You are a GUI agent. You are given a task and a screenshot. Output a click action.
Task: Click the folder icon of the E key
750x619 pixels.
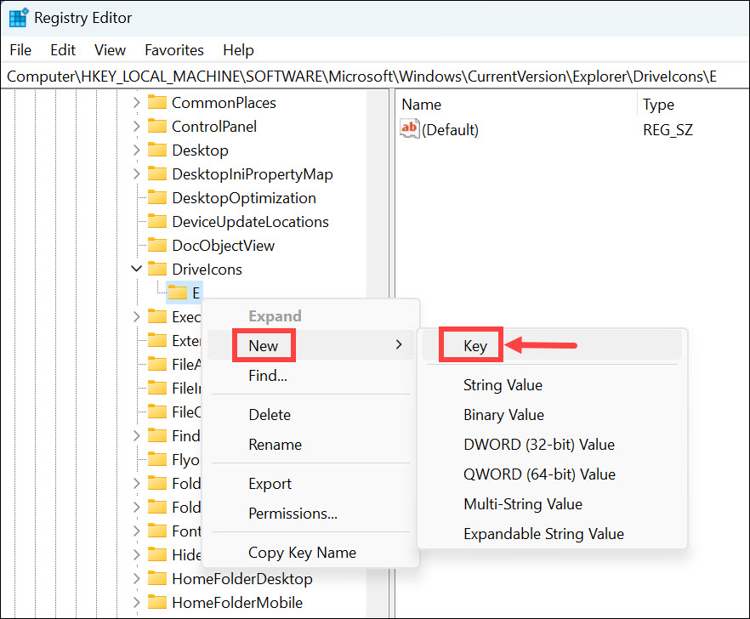pos(178,292)
